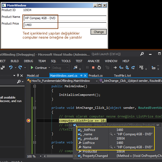This screenshot has width=162, height=162.
Task: Click the Undo arrow in the toolbar
Action: 11,67
